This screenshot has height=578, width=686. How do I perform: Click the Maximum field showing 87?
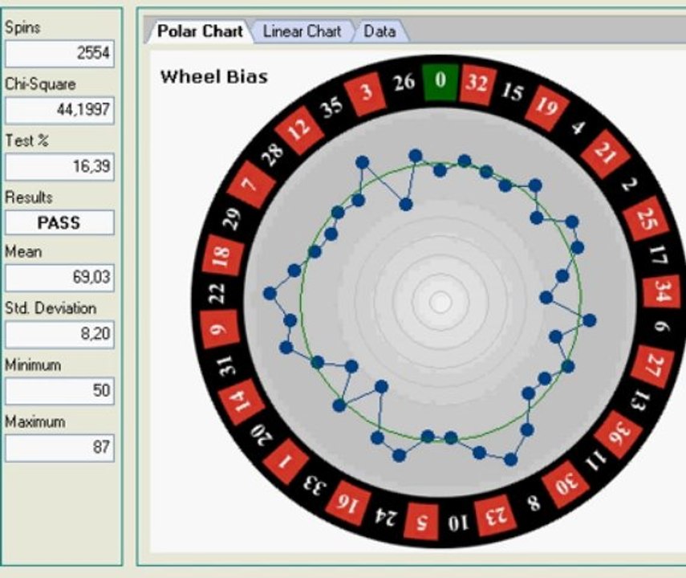(x=59, y=447)
